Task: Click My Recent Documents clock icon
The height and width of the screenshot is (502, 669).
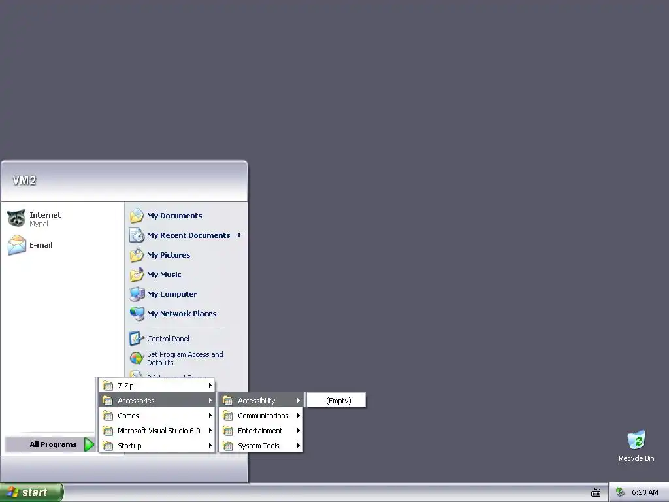Action: click(x=137, y=235)
